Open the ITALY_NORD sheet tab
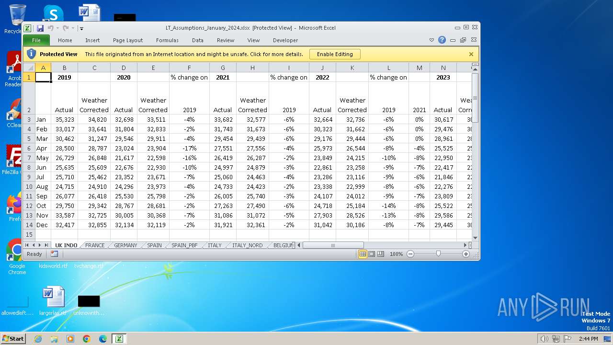Image resolution: width=613 pixels, height=345 pixels. pyautogui.click(x=247, y=245)
